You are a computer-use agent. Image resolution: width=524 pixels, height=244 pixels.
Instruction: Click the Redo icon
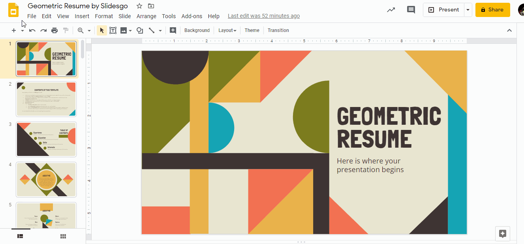pyautogui.click(x=43, y=30)
